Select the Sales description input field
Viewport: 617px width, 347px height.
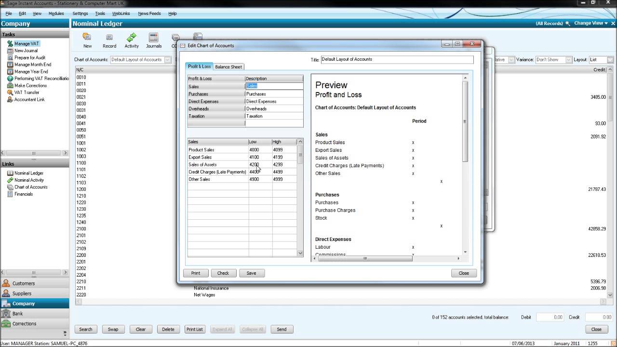pyautogui.click(x=274, y=86)
